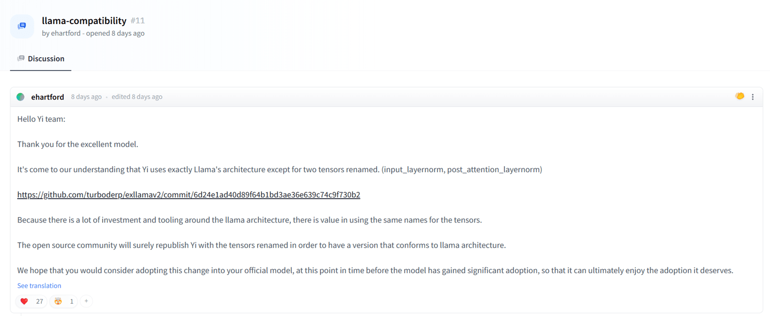Open the exllamav2 GitHub commit link

pyautogui.click(x=188, y=195)
